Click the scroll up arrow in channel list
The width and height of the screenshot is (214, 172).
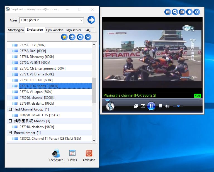tap(94, 45)
